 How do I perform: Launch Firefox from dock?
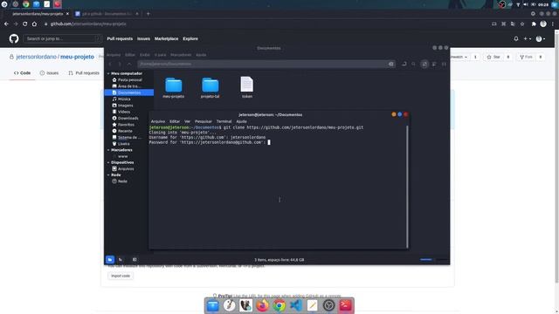(x=262, y=305)
